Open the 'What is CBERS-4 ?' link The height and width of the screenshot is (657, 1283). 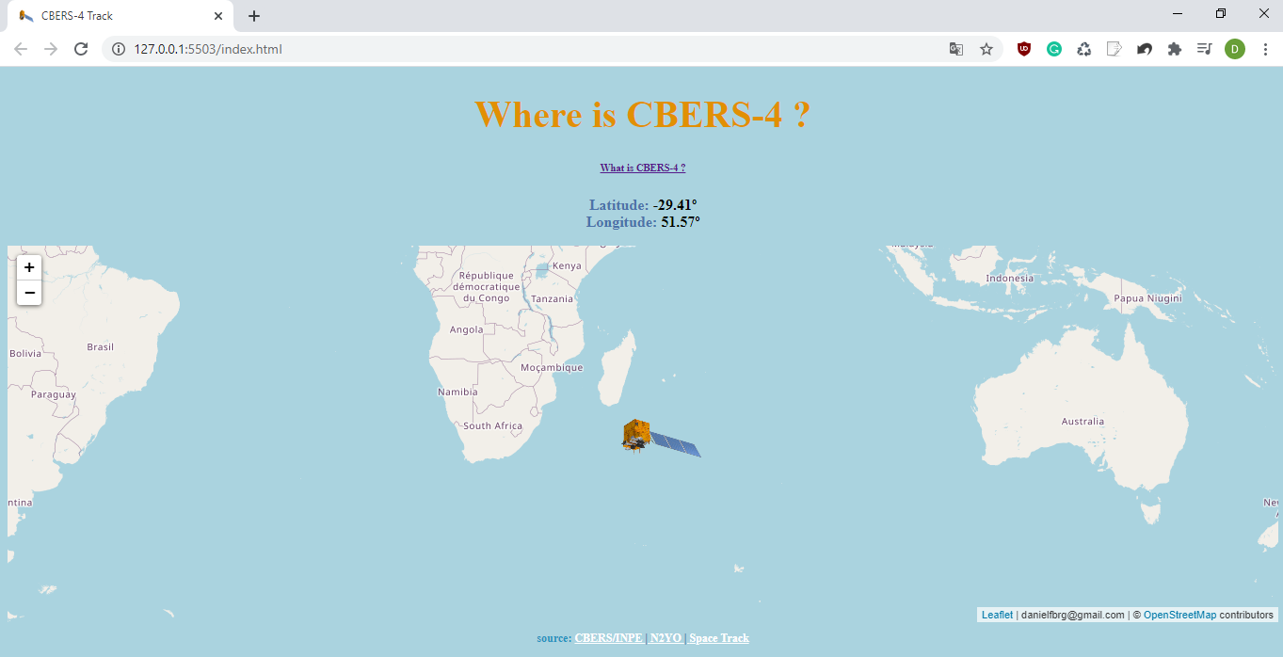(x=643, y=168)
